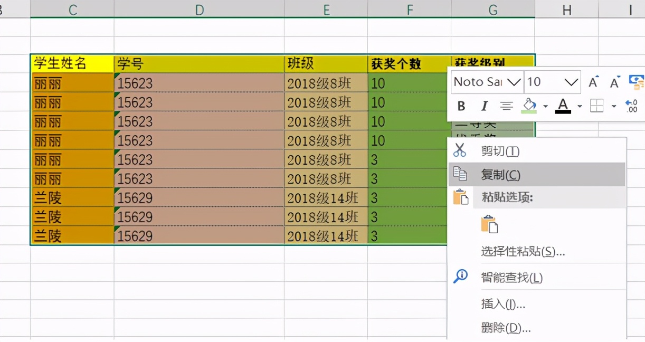Select column D header

(x=199, y=9)
